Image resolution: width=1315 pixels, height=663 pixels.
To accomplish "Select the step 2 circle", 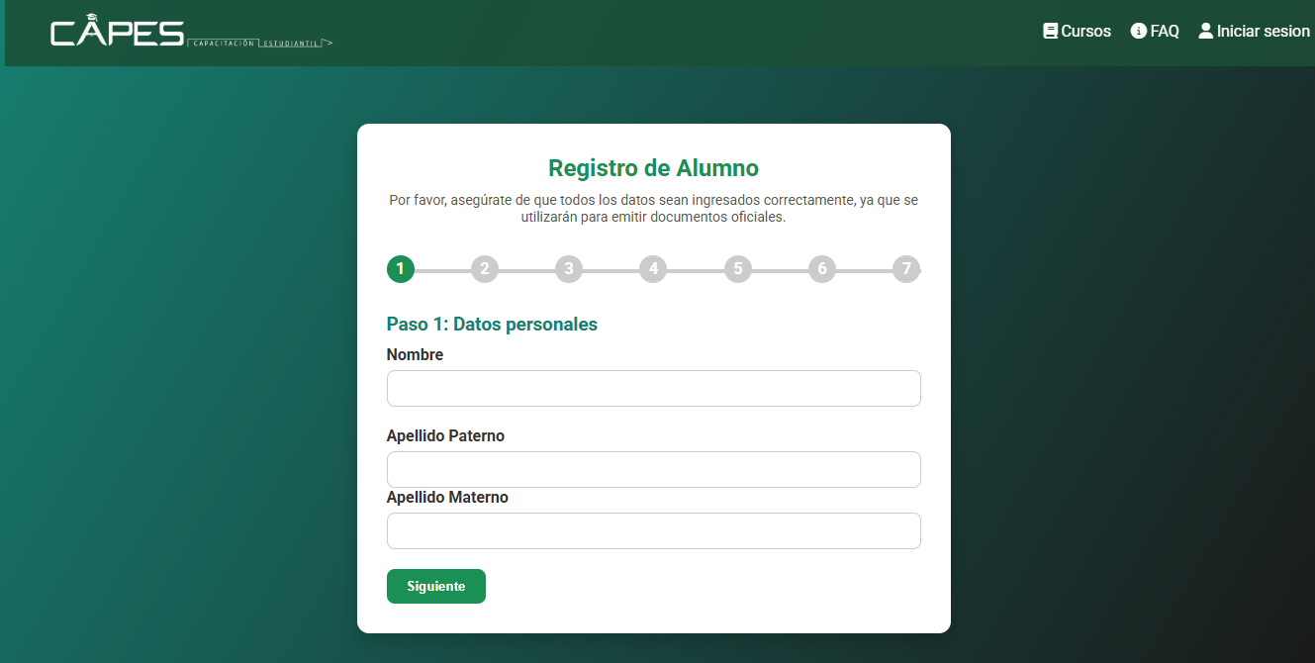I will pos(485,268).
